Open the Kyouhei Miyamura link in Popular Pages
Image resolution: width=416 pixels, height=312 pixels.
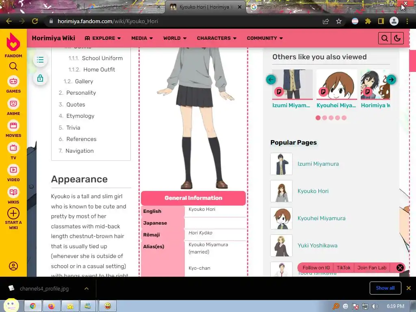click(321, 218)
